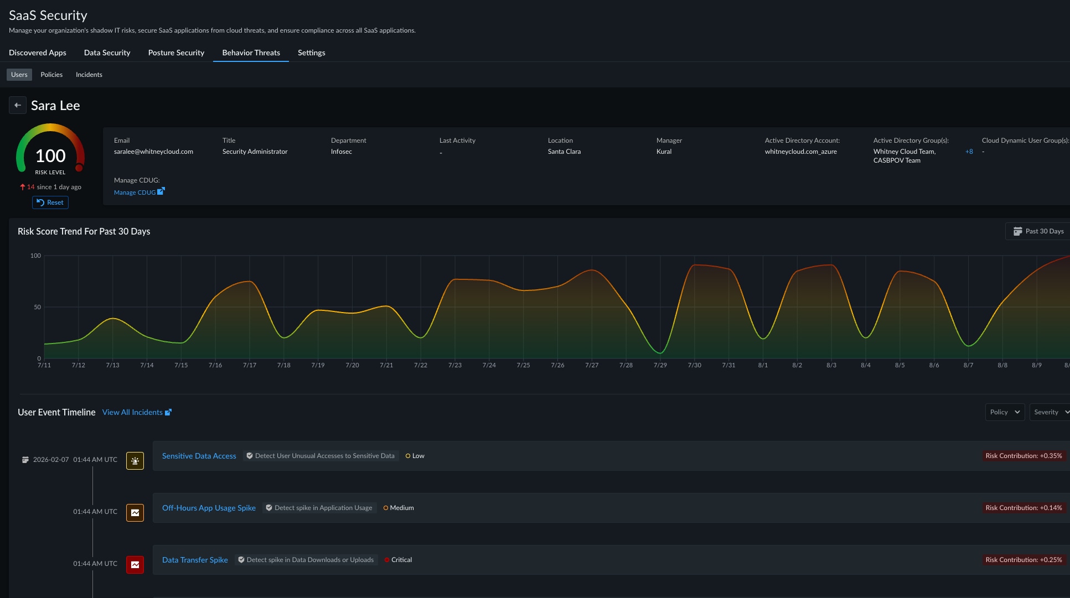
Task: Click the risk level gauge showing 100
Action: pyautogui.click(x=50, y=149)
